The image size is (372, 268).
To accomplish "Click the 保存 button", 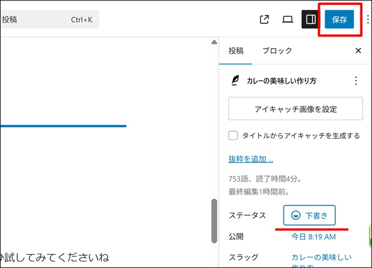I will (x=339, y=19).
